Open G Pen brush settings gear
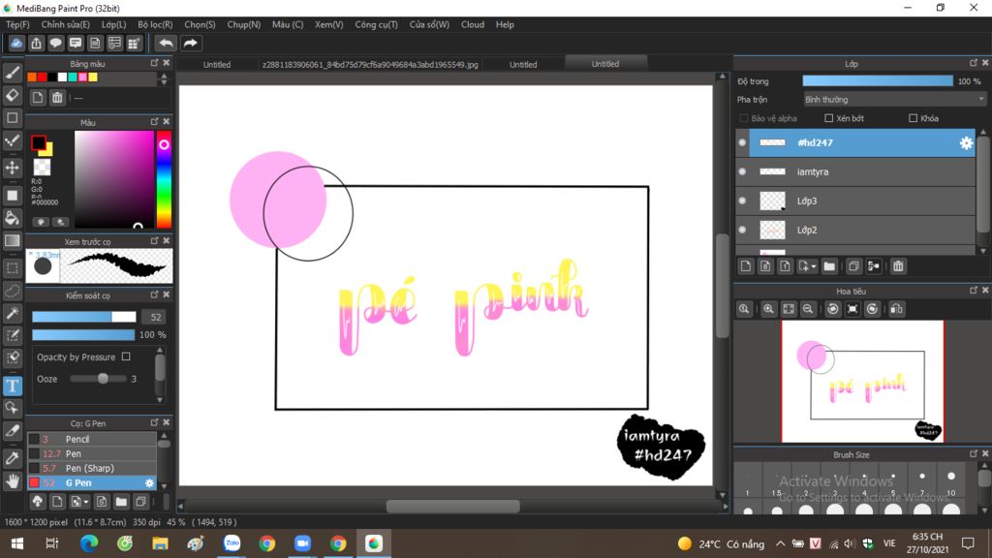Viewport: 992px width, 558px height. (149, 482)
